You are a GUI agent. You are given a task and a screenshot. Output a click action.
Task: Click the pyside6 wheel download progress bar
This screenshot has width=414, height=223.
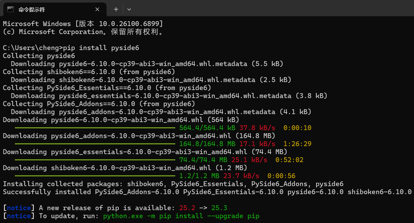click(95, 128)
